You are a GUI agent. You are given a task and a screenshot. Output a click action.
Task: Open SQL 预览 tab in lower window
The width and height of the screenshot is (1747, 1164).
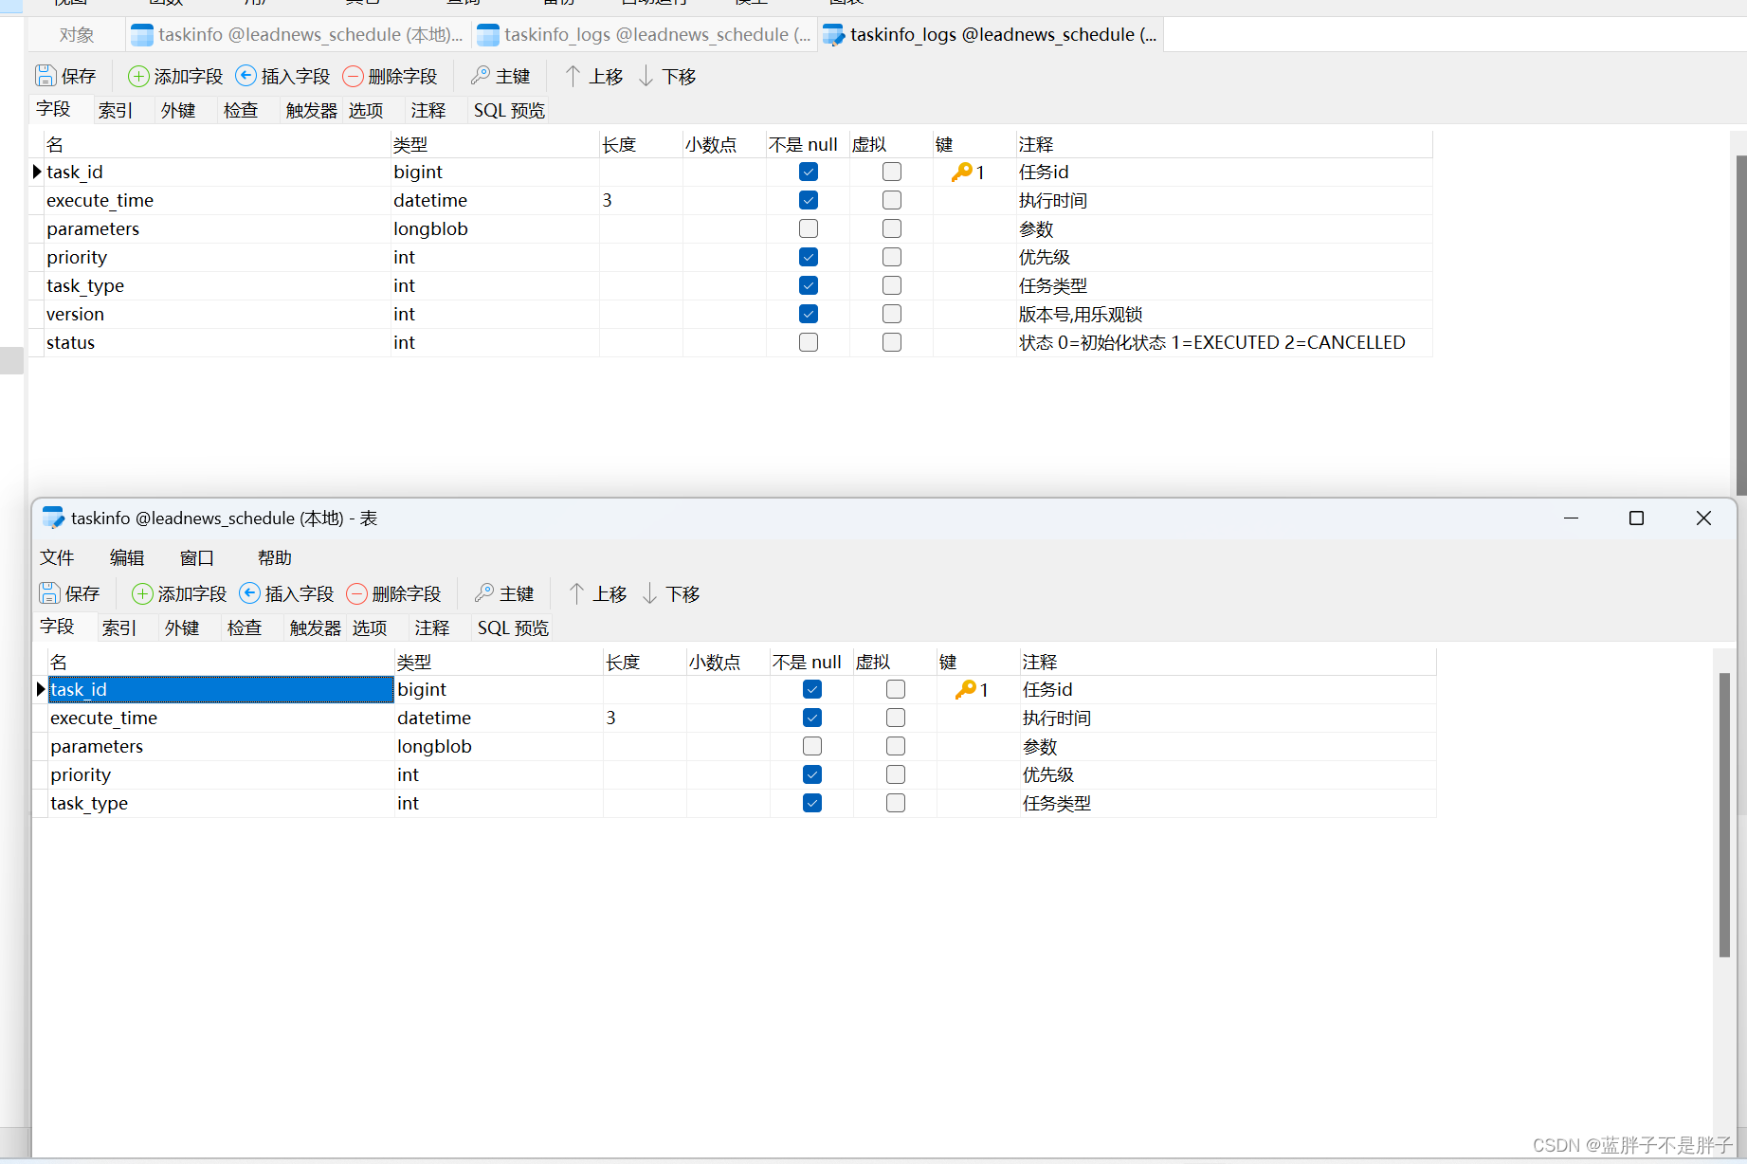click(514, 627)
